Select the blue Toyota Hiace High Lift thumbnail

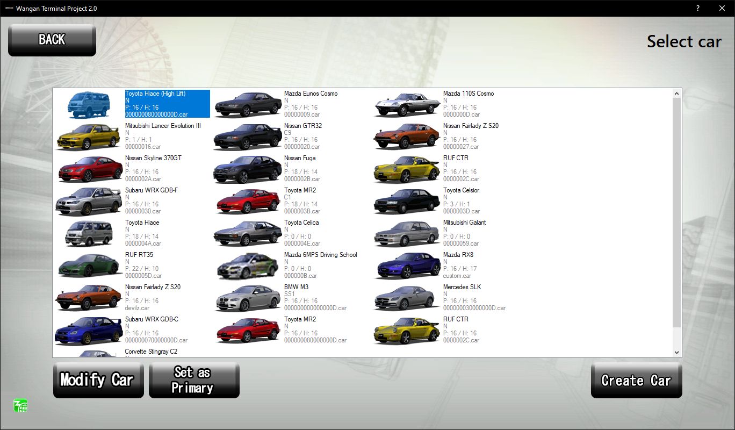(x=89, y=104)
